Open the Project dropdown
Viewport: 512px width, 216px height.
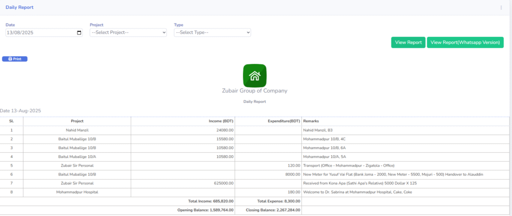point(128,32)
